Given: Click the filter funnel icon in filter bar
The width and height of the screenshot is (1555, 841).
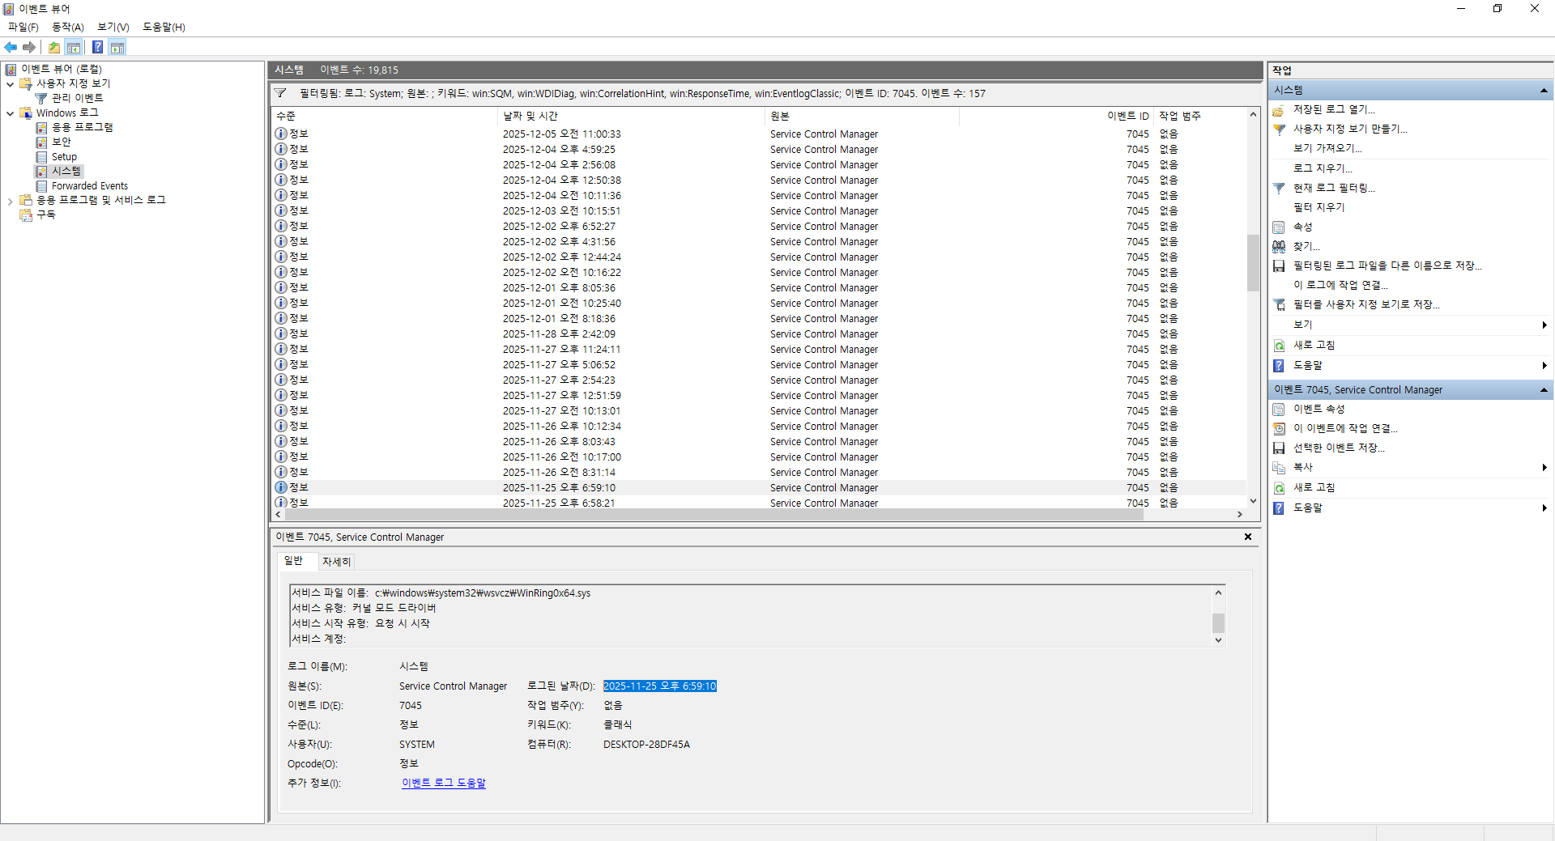Looking at the screenshot, I should point(280,93).
